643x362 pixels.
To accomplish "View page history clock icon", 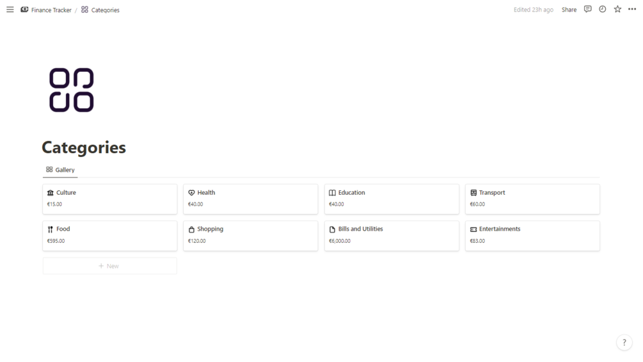I will (603, 9).
